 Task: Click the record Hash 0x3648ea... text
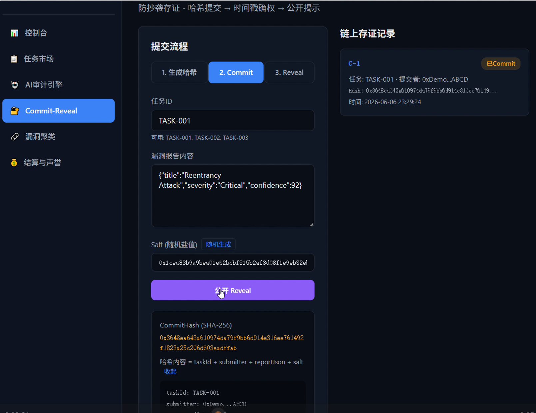422,91
